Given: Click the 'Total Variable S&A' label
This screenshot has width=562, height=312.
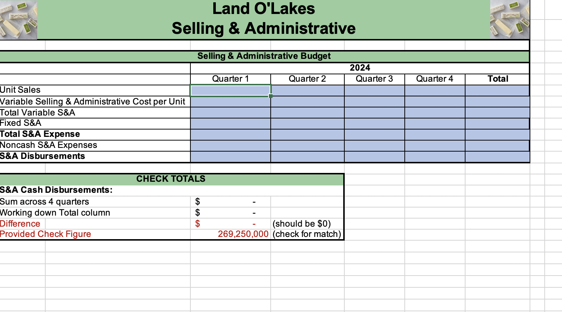Looking at the screenshot, I should pos(38,113).
